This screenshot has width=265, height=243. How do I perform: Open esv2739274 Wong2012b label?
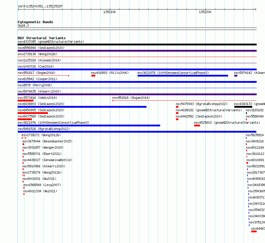click(x=42, y=172)
